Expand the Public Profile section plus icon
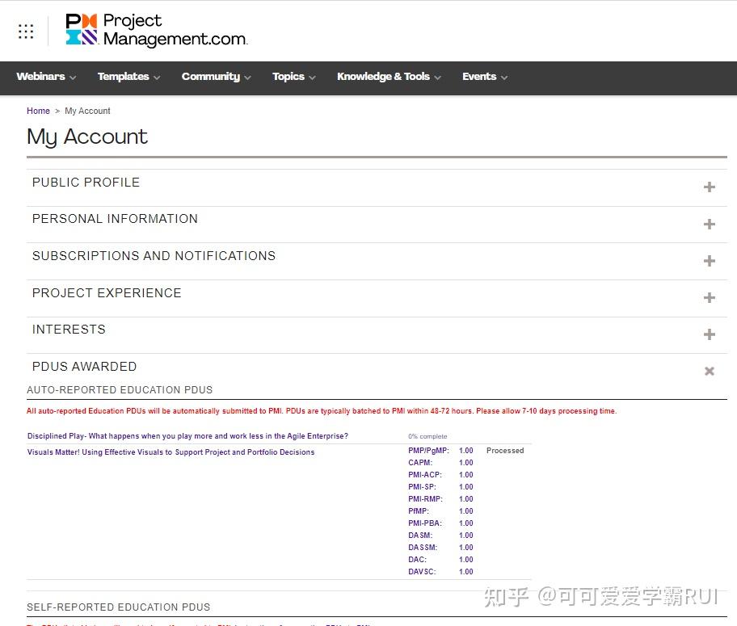The image size is (737, 626). (710, 187)
